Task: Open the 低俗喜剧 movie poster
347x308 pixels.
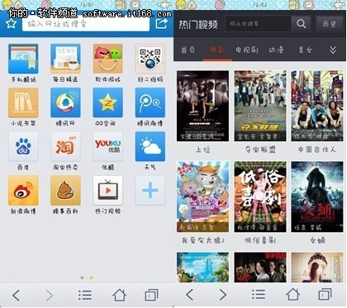Action: pos(260,197)
